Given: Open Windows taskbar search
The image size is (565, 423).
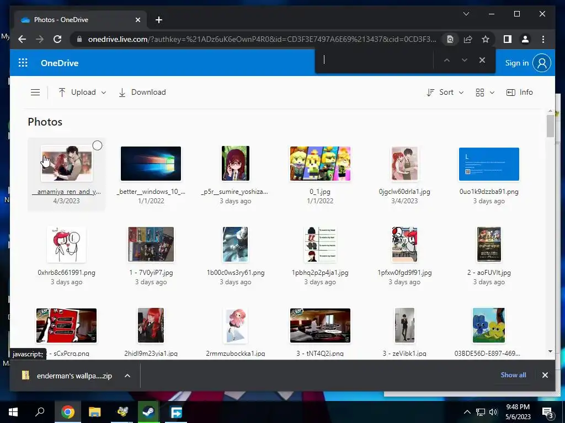Looking at the screenshot, I should pyautogui.click(x=40, y=412).
